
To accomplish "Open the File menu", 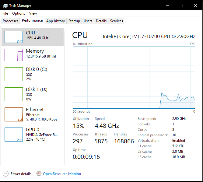I will (5, 13).
